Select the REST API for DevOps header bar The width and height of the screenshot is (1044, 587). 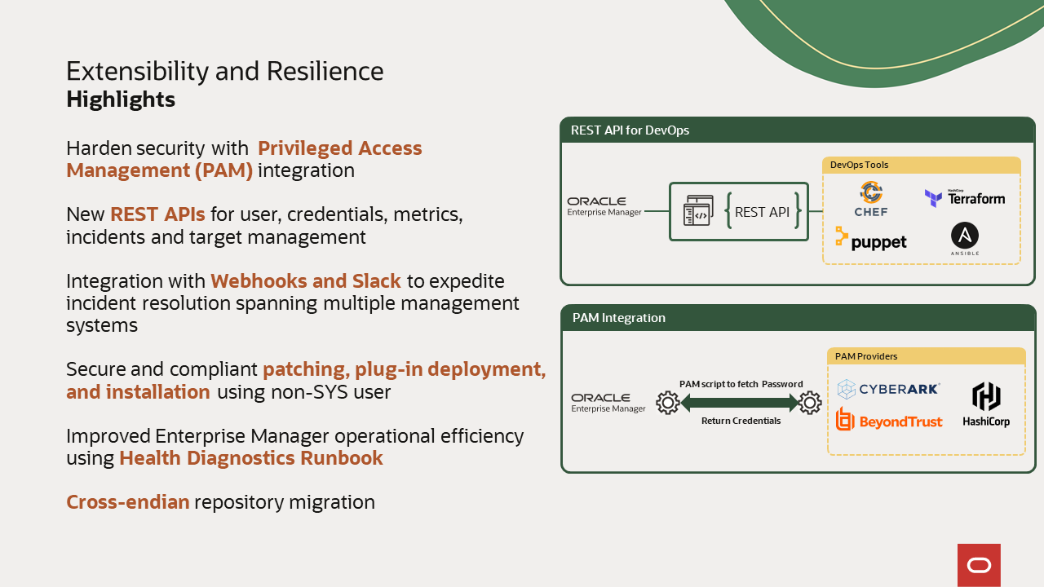tap(798, 130)
